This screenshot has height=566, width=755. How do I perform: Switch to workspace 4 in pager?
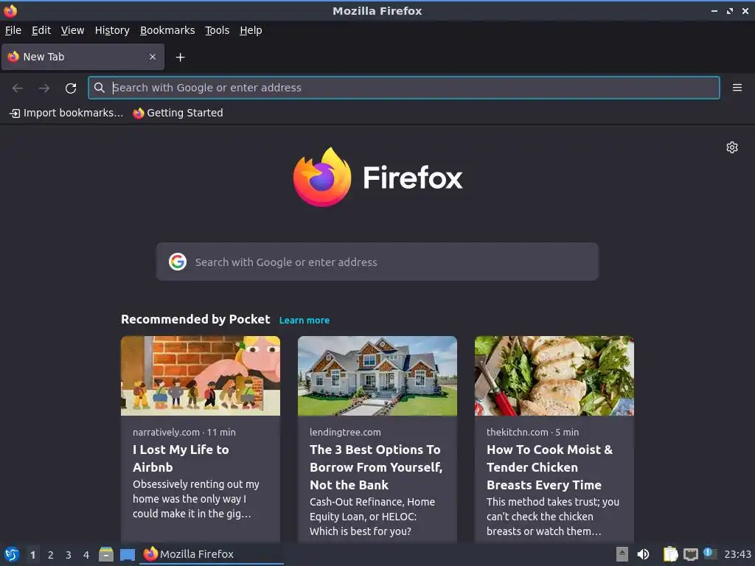click(x=86, y=555)
